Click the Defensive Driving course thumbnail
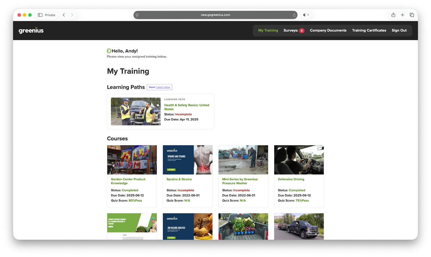Viewport: 431px width, 257px height. tap(299, 160)
